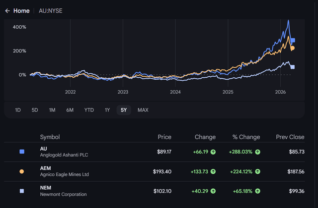This screenshot has height=208, width=318.
Task: Open Anglogold Ashanti PLC company name
Action: pyautogui.click(x=64, y=155)
